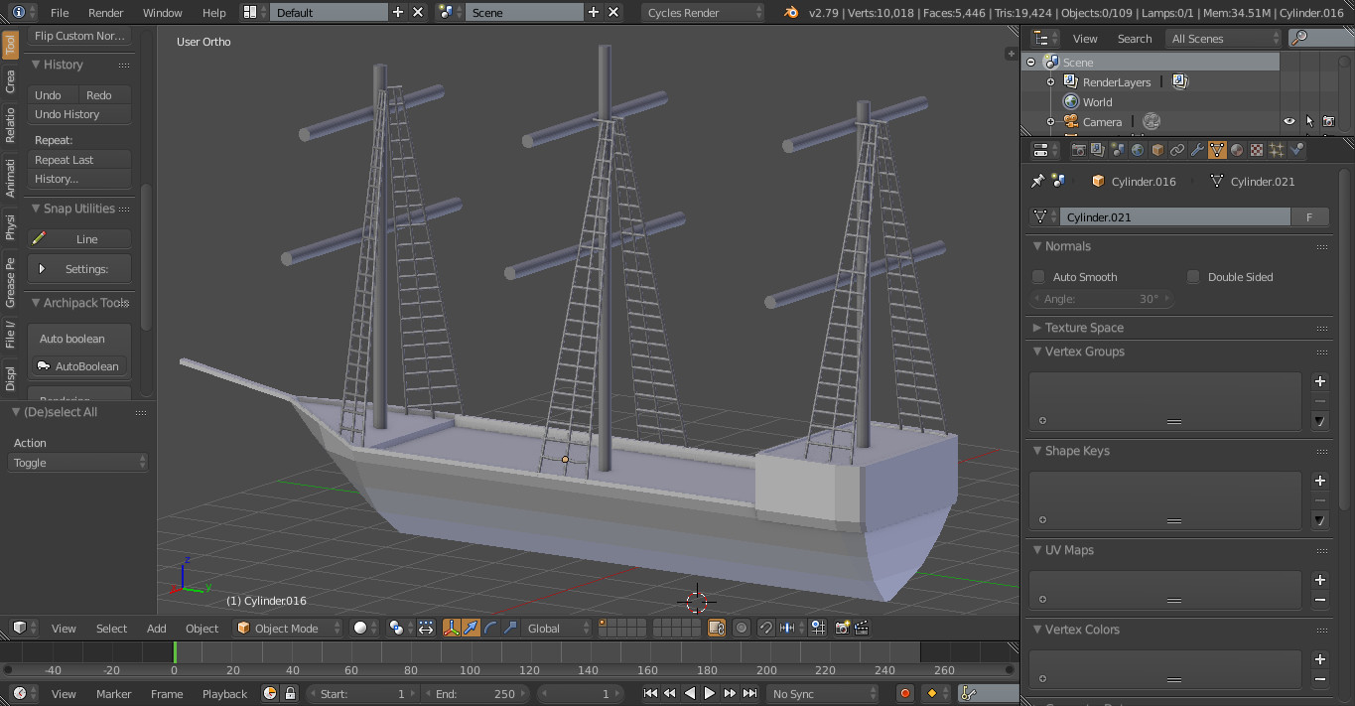Viewport: 1355px width, 706px height.
Task: Open the Render properties camera icon
Action: (x=1079, y=150)
